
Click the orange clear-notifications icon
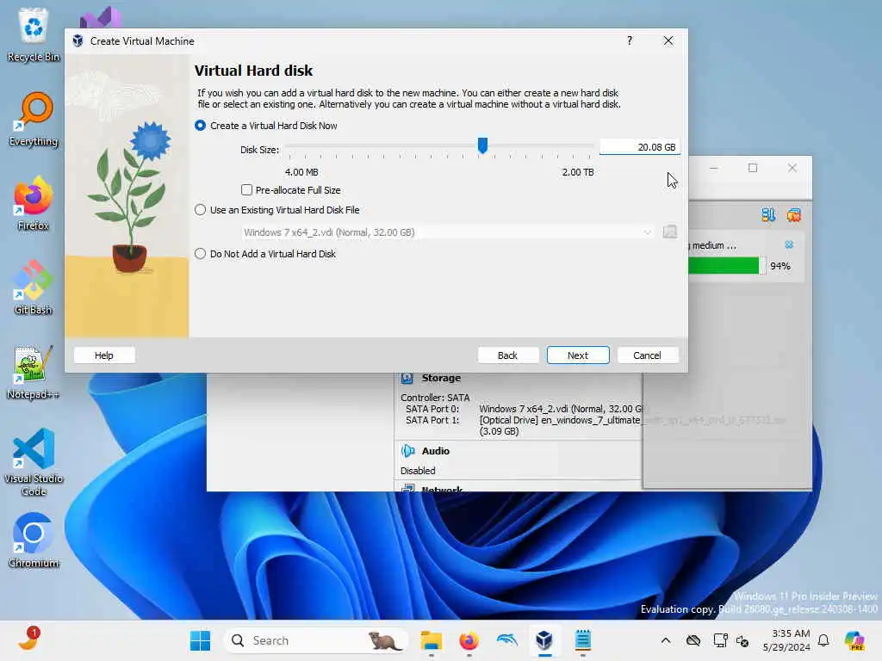coord(793,214)
